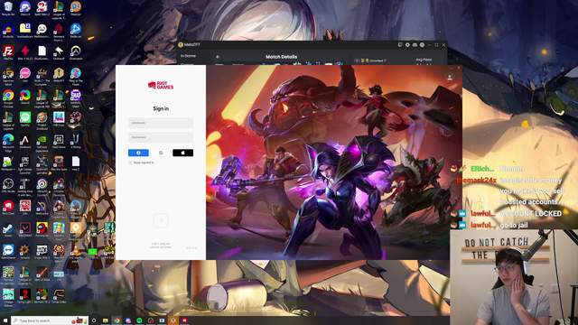Open the Fall Guys desktop shortcut
Image resolution: width=578 pixels, height=325 pixels.
59,119
